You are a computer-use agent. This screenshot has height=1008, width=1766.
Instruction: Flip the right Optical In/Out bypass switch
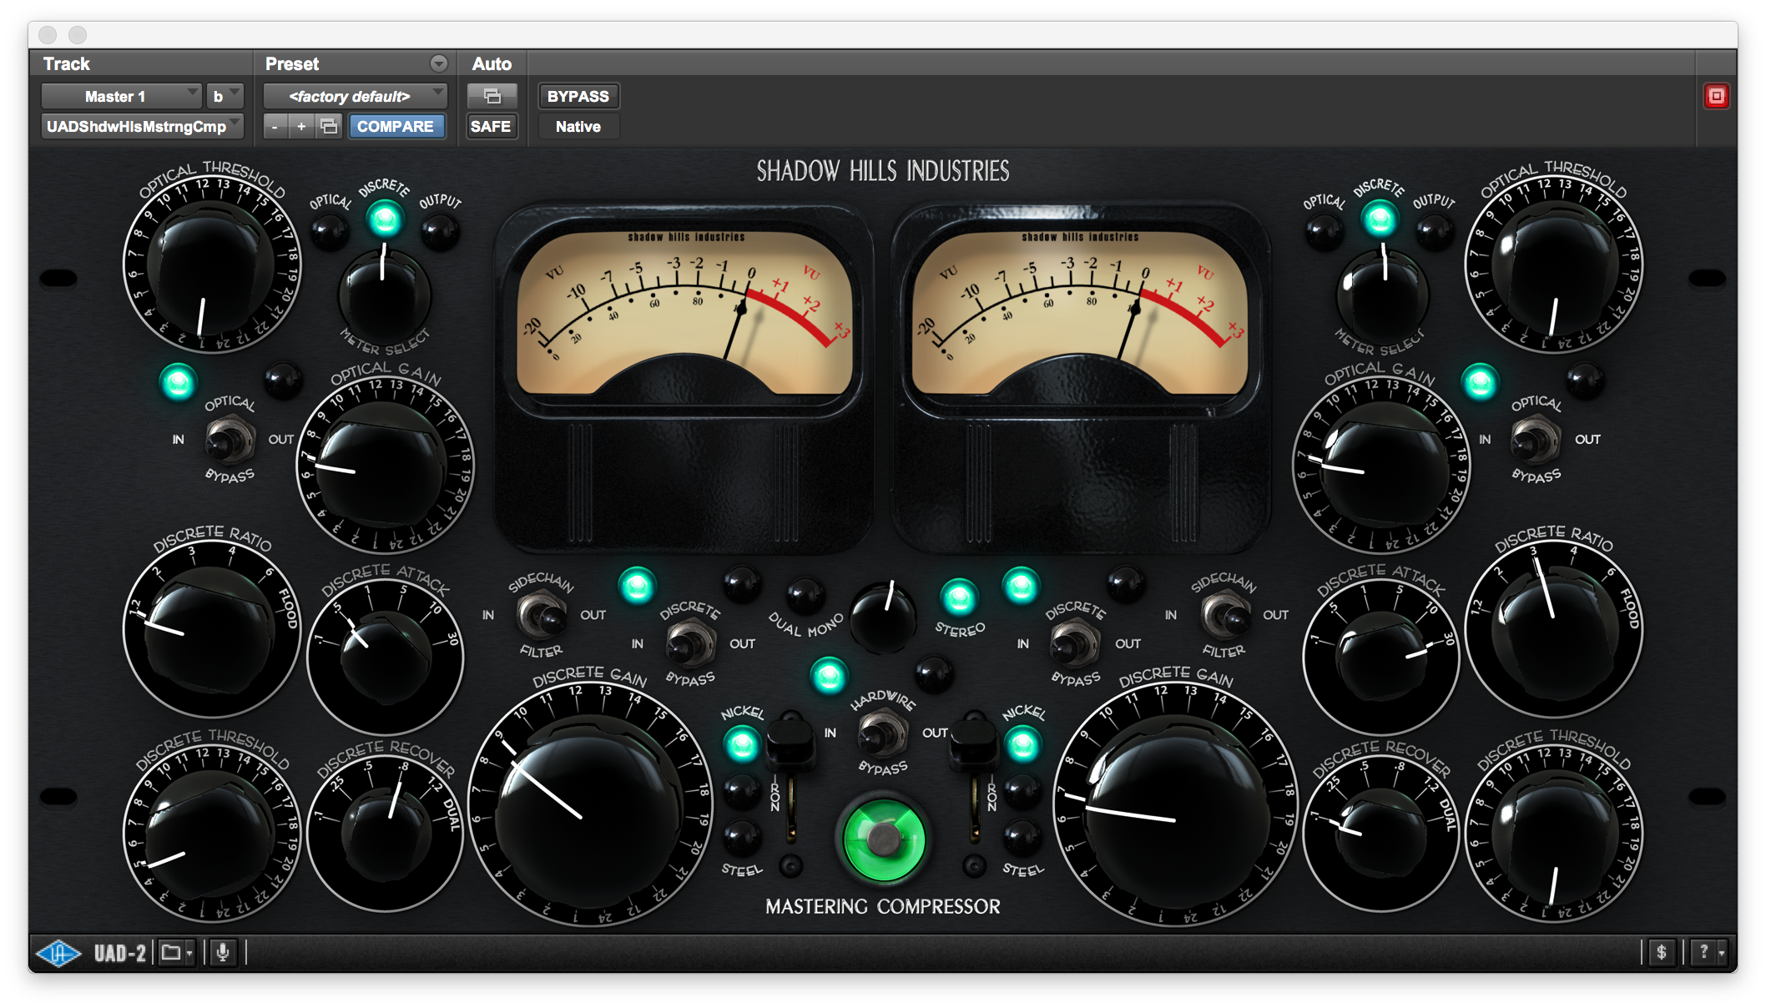tap(1536, 440)
